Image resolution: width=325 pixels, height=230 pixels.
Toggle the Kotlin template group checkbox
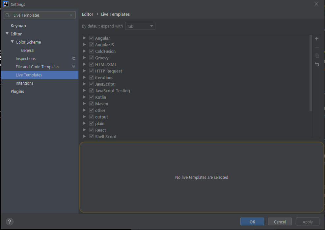click(92, 97)
